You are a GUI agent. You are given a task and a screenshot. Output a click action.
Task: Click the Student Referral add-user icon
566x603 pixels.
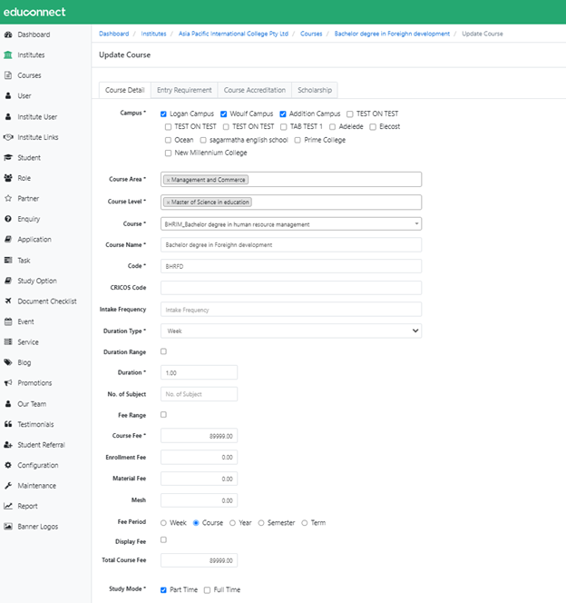8,445
